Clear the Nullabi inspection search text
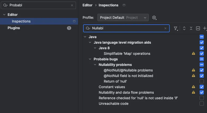Screen dimensions: 207x113 [x=165, y=29]
